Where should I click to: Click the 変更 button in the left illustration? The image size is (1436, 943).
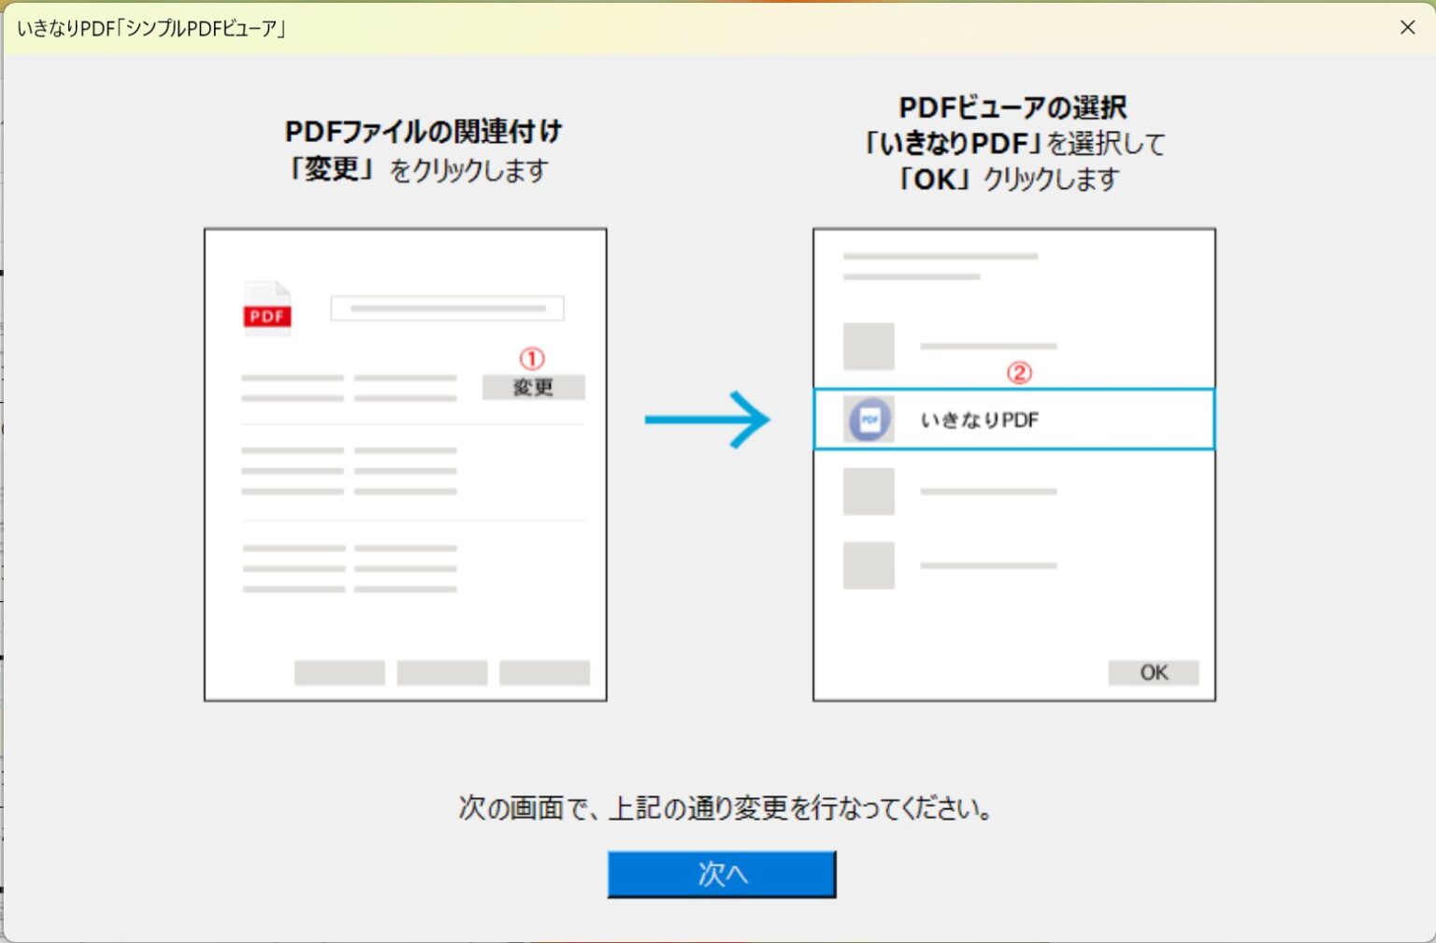(x=533, y=387)
